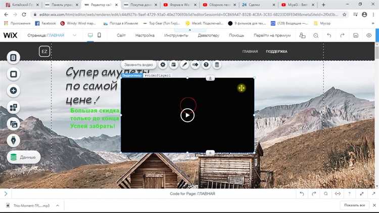Viewport: 379px width, 213px height.
Task: Play the video in the player
Action: pyautogui.click(x=187, y=115)
